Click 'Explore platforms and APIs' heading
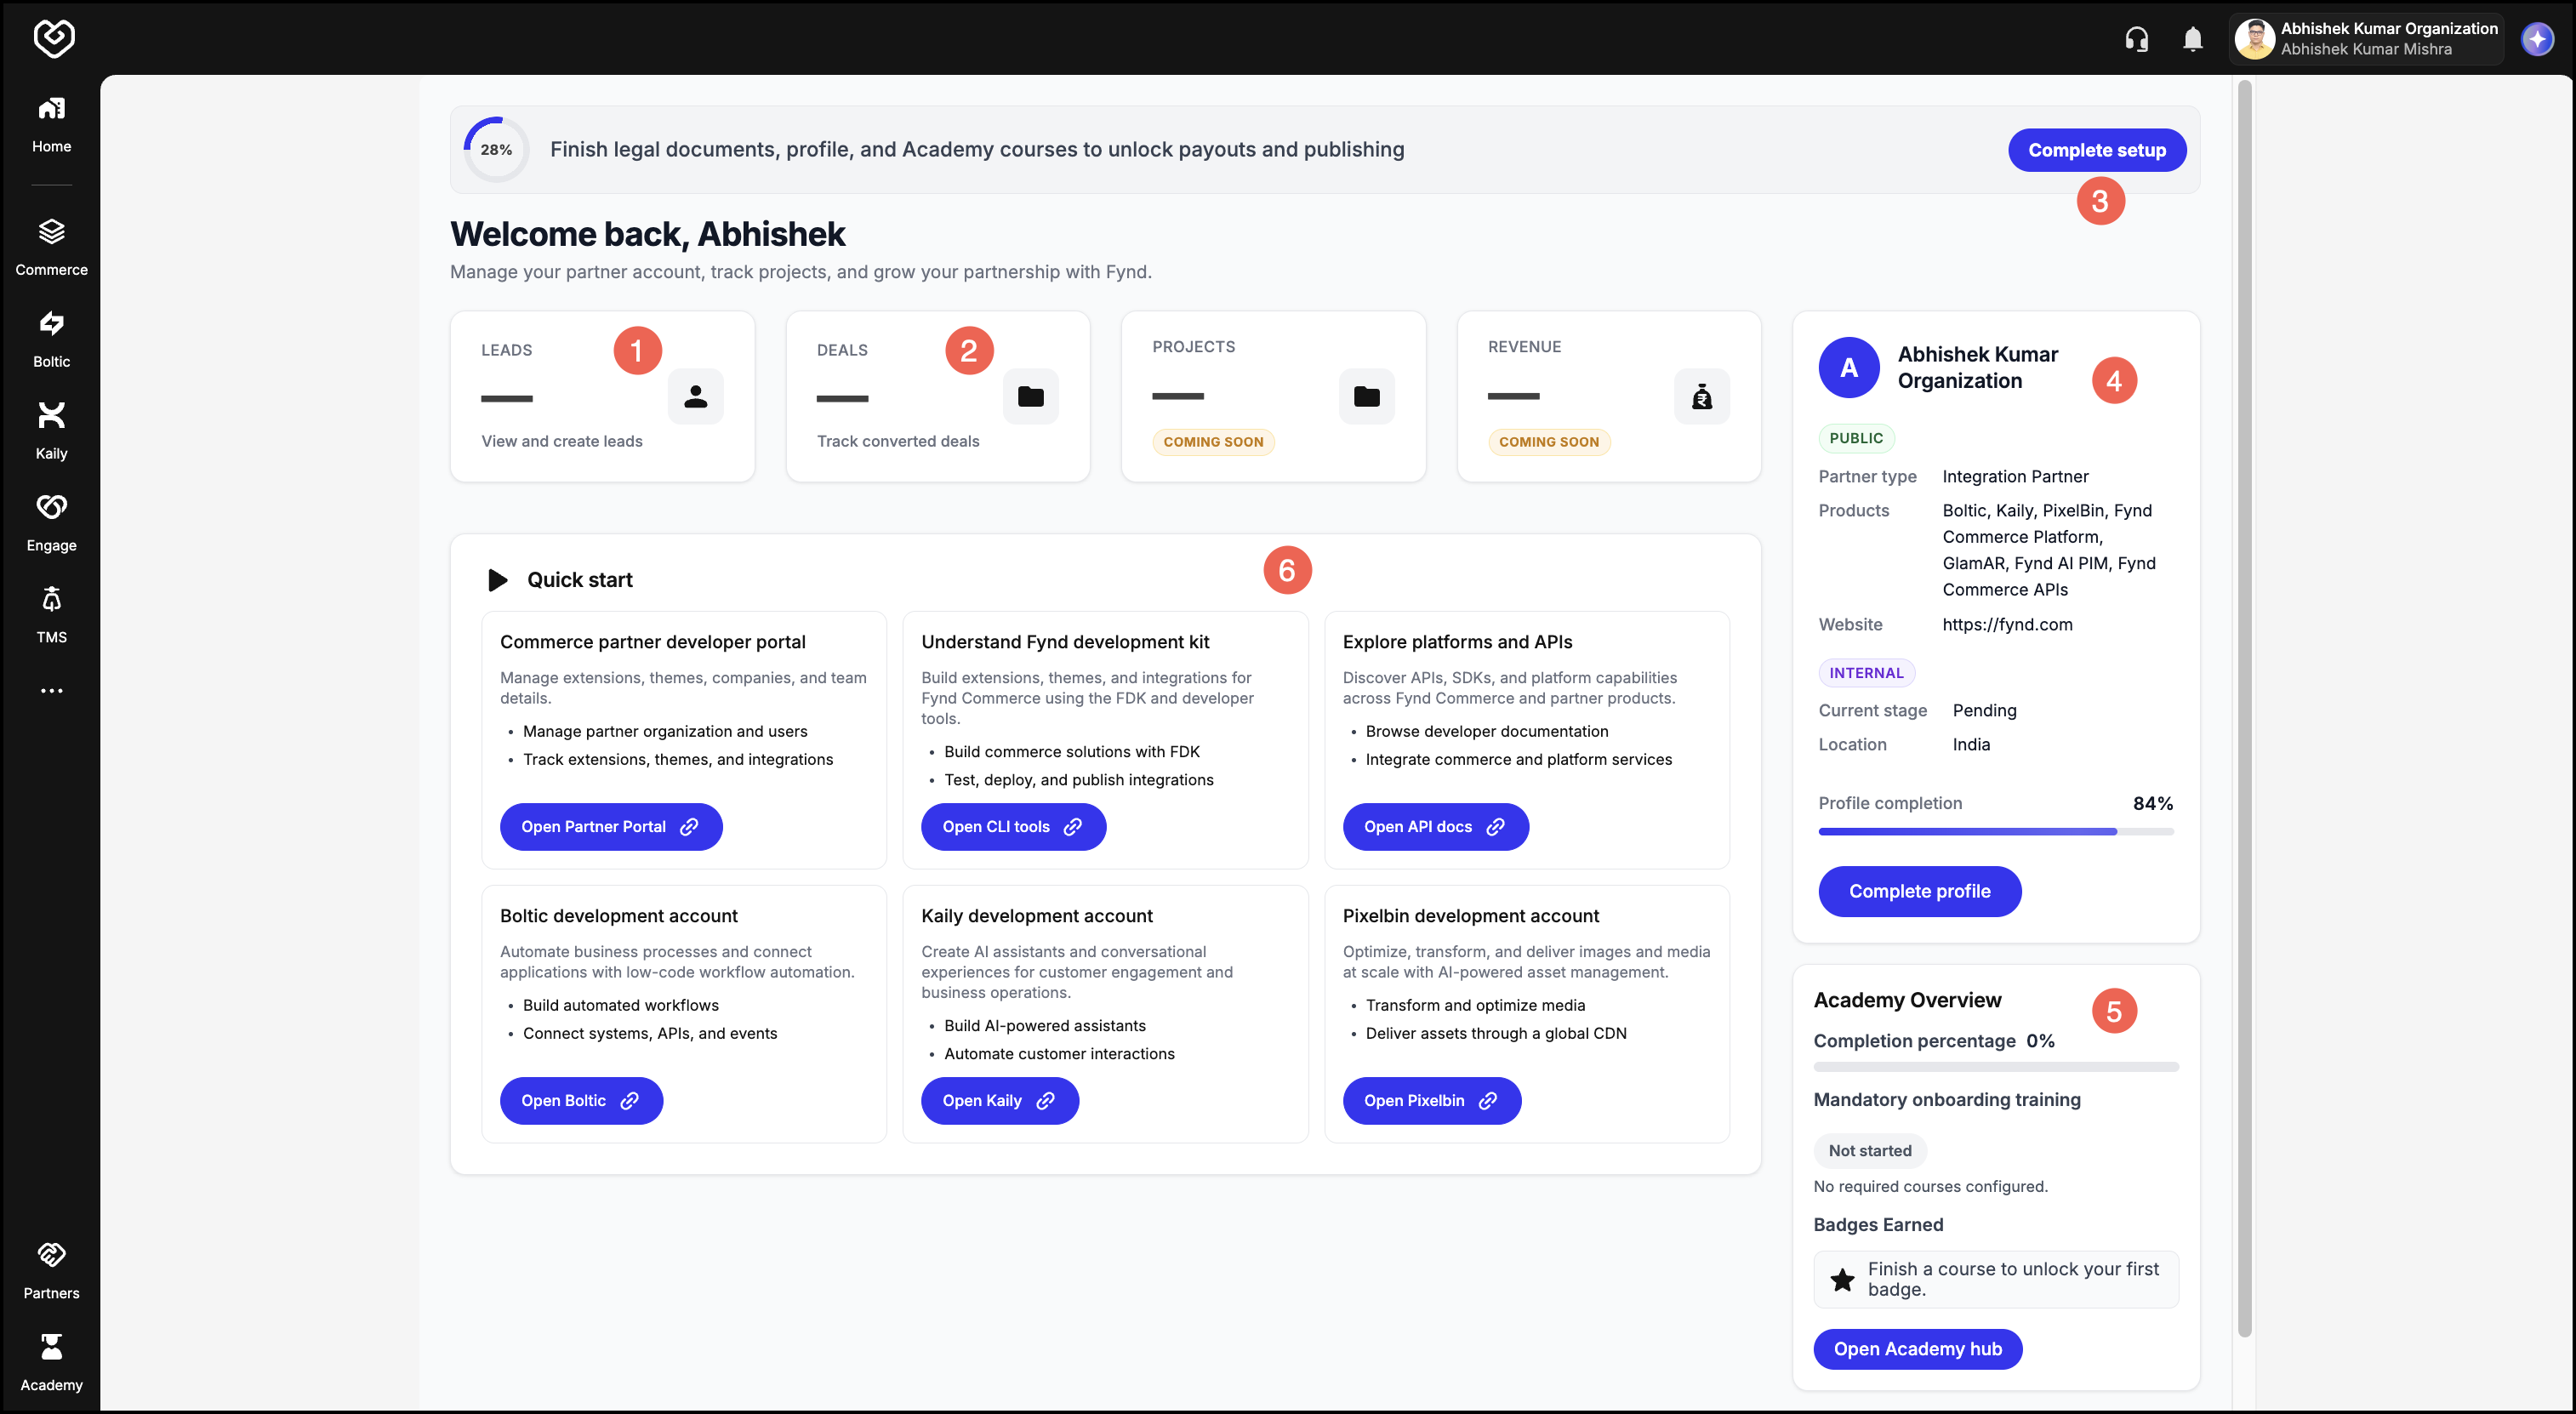The height and width of the screenshot is (1414, 2576). (1457, 642)
